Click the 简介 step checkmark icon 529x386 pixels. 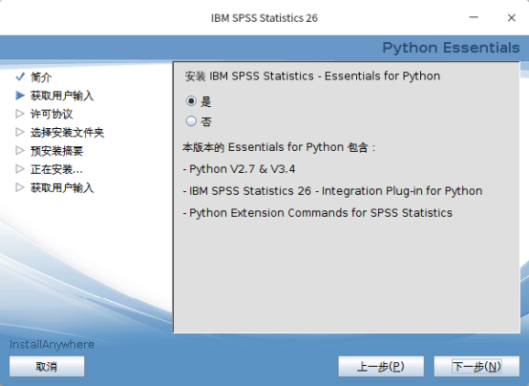20,76
